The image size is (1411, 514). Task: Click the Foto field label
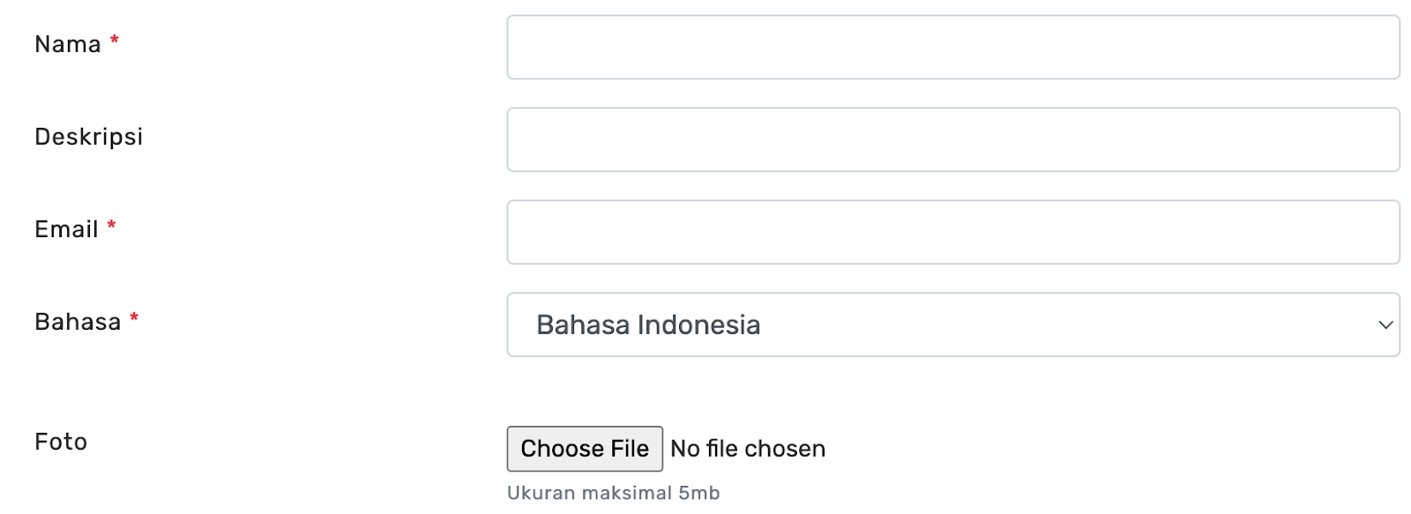click(x=61, y=443)
